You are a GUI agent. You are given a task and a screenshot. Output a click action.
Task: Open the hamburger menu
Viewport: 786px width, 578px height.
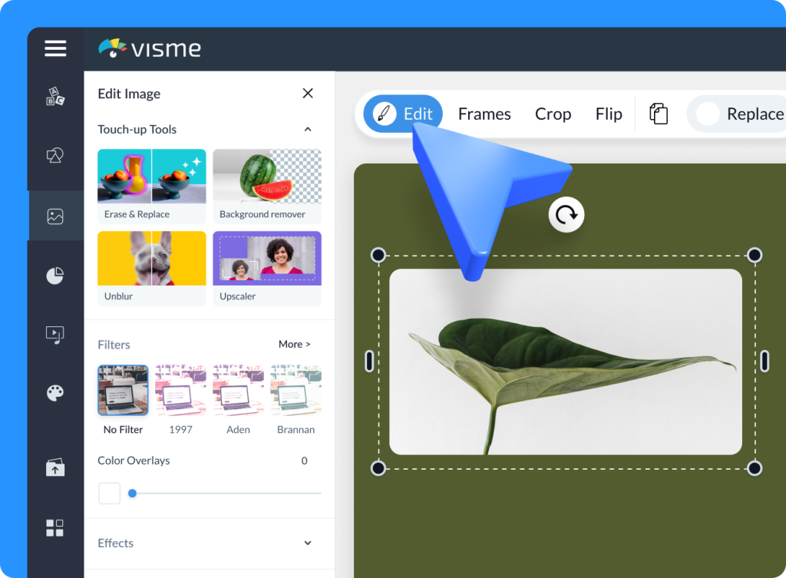point(54,48)
